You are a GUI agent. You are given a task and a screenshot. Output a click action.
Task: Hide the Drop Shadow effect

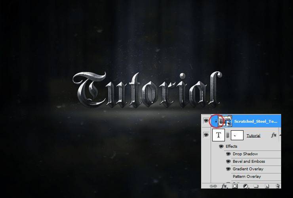coord(228,154)
